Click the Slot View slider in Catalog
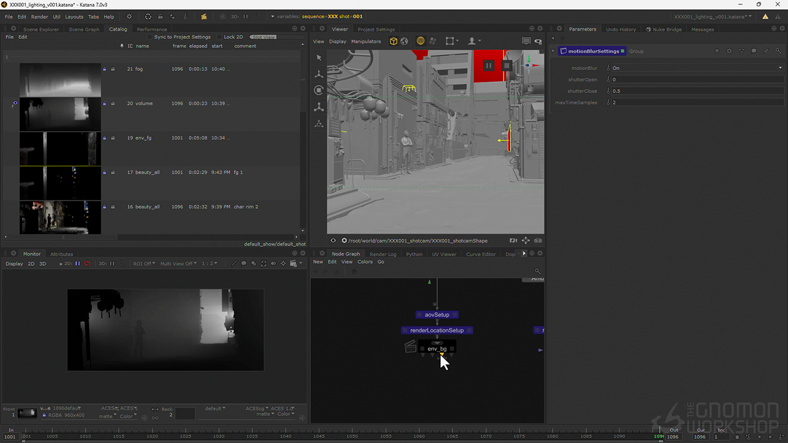Screen dimensions: 788x443 click(263, 37)
